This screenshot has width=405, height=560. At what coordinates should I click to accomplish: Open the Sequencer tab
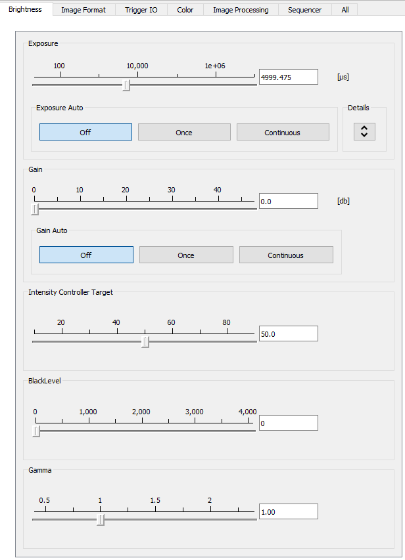304,10
